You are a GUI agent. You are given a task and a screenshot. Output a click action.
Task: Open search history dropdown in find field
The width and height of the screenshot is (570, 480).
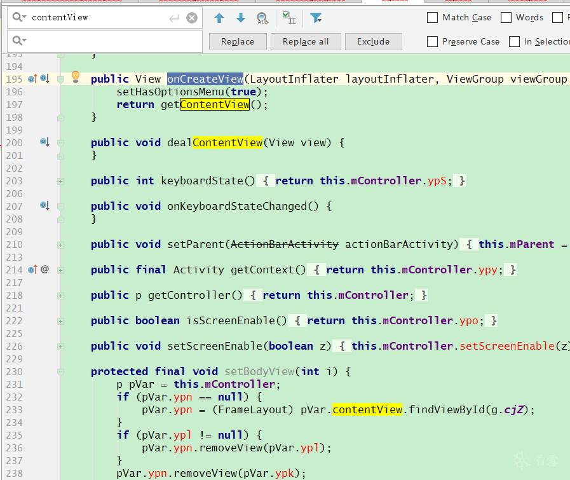19,17
